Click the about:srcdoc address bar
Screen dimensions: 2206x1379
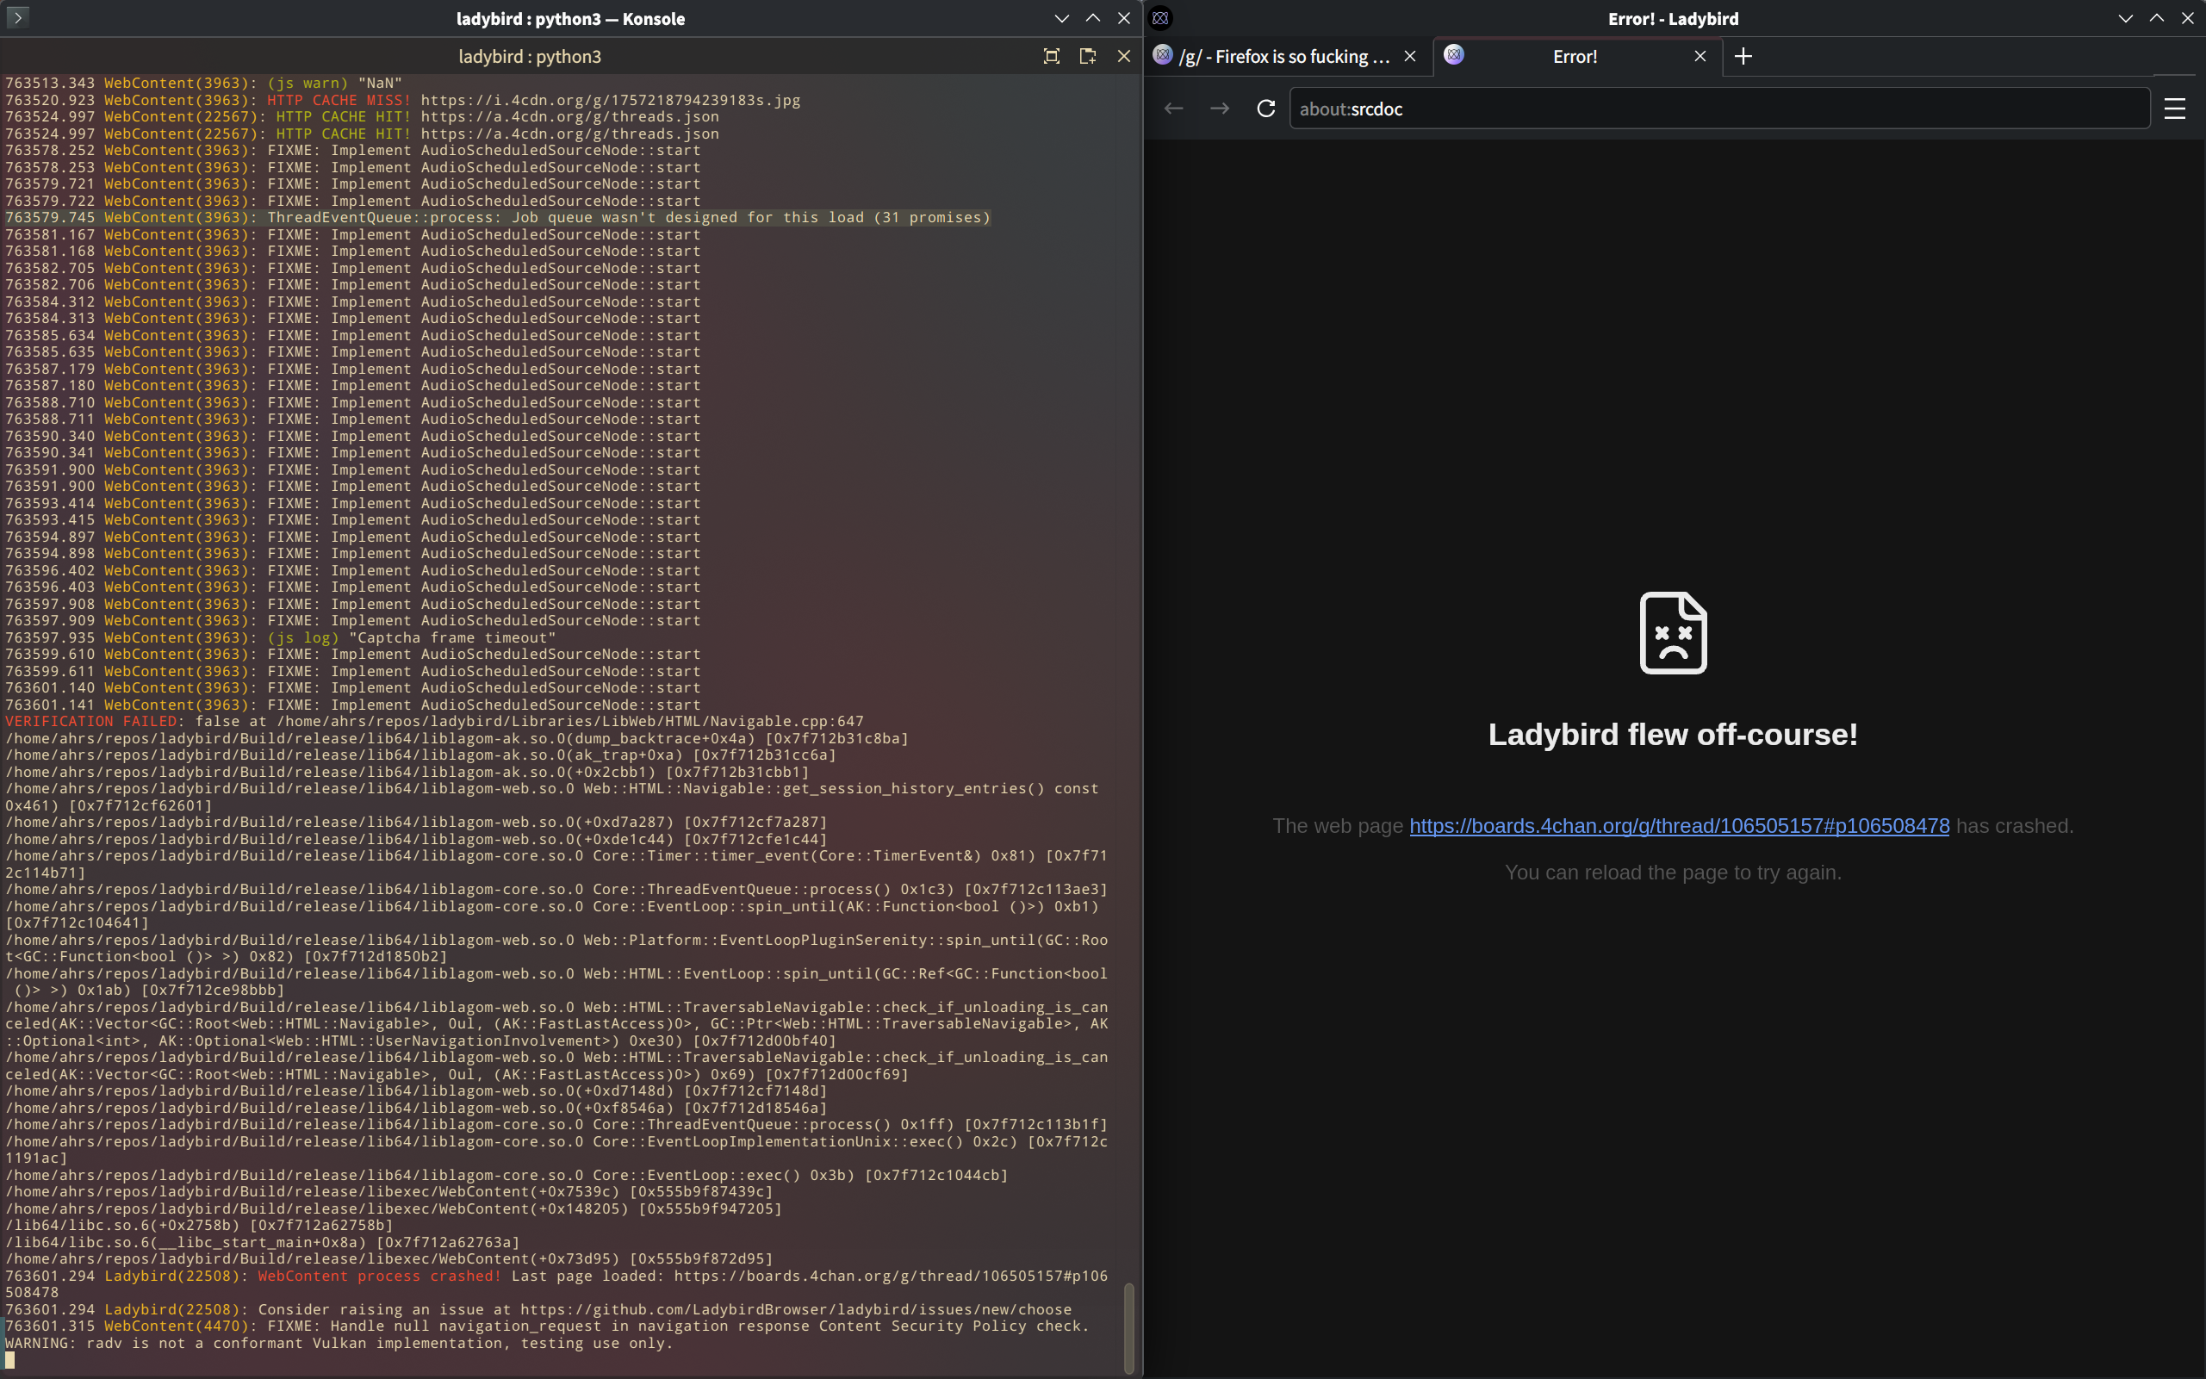coord(1719,109)
